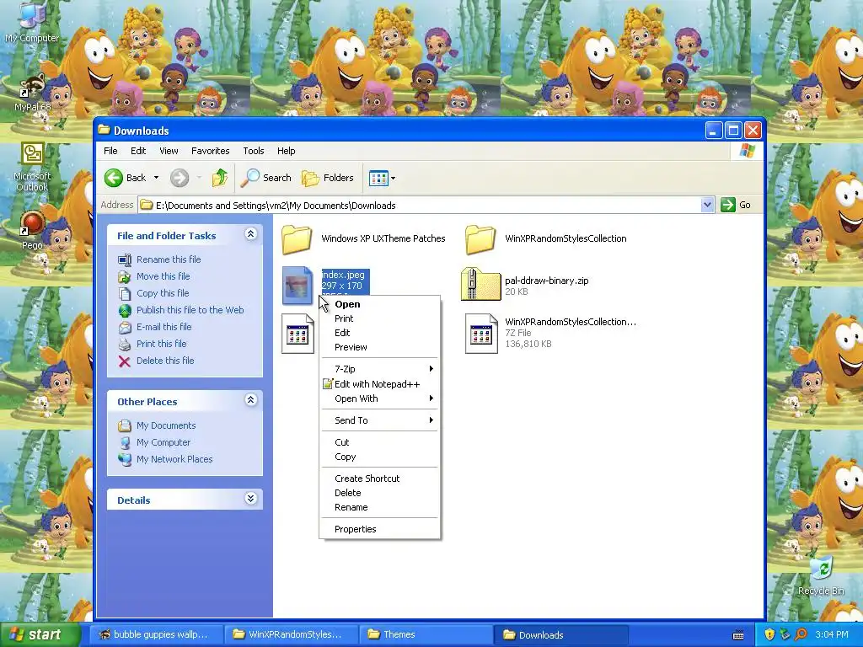The image size is (863, 647).
Task: Click Move this file task
Action: [x=163, y=276]
